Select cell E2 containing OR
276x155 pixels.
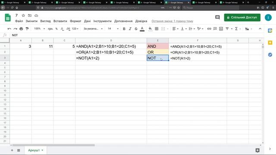pos(158,52)
